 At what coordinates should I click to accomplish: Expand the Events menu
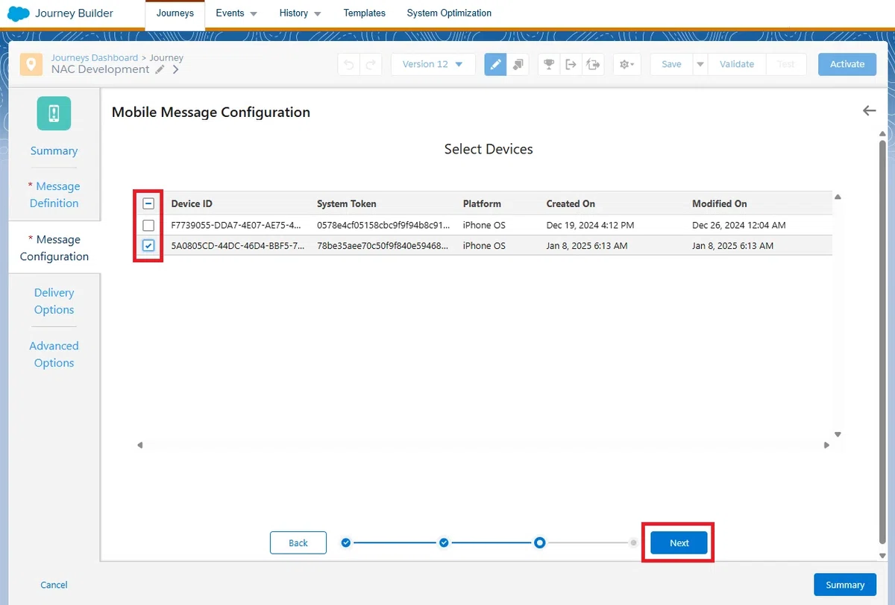[x=236, y=13]
